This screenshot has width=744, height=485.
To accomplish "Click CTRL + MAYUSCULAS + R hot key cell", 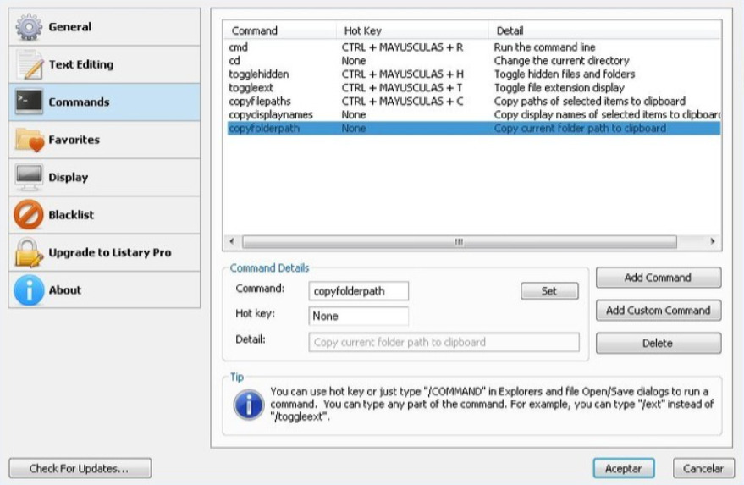I will coord(402,47).
